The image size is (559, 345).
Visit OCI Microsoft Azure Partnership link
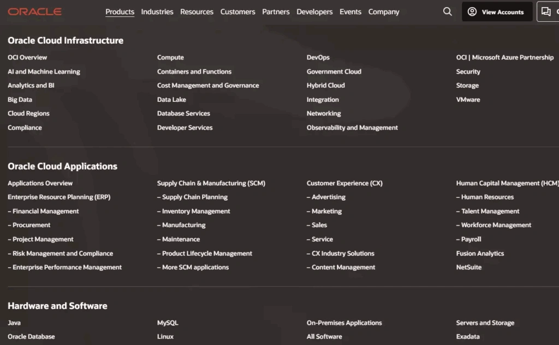click(504, 57)
